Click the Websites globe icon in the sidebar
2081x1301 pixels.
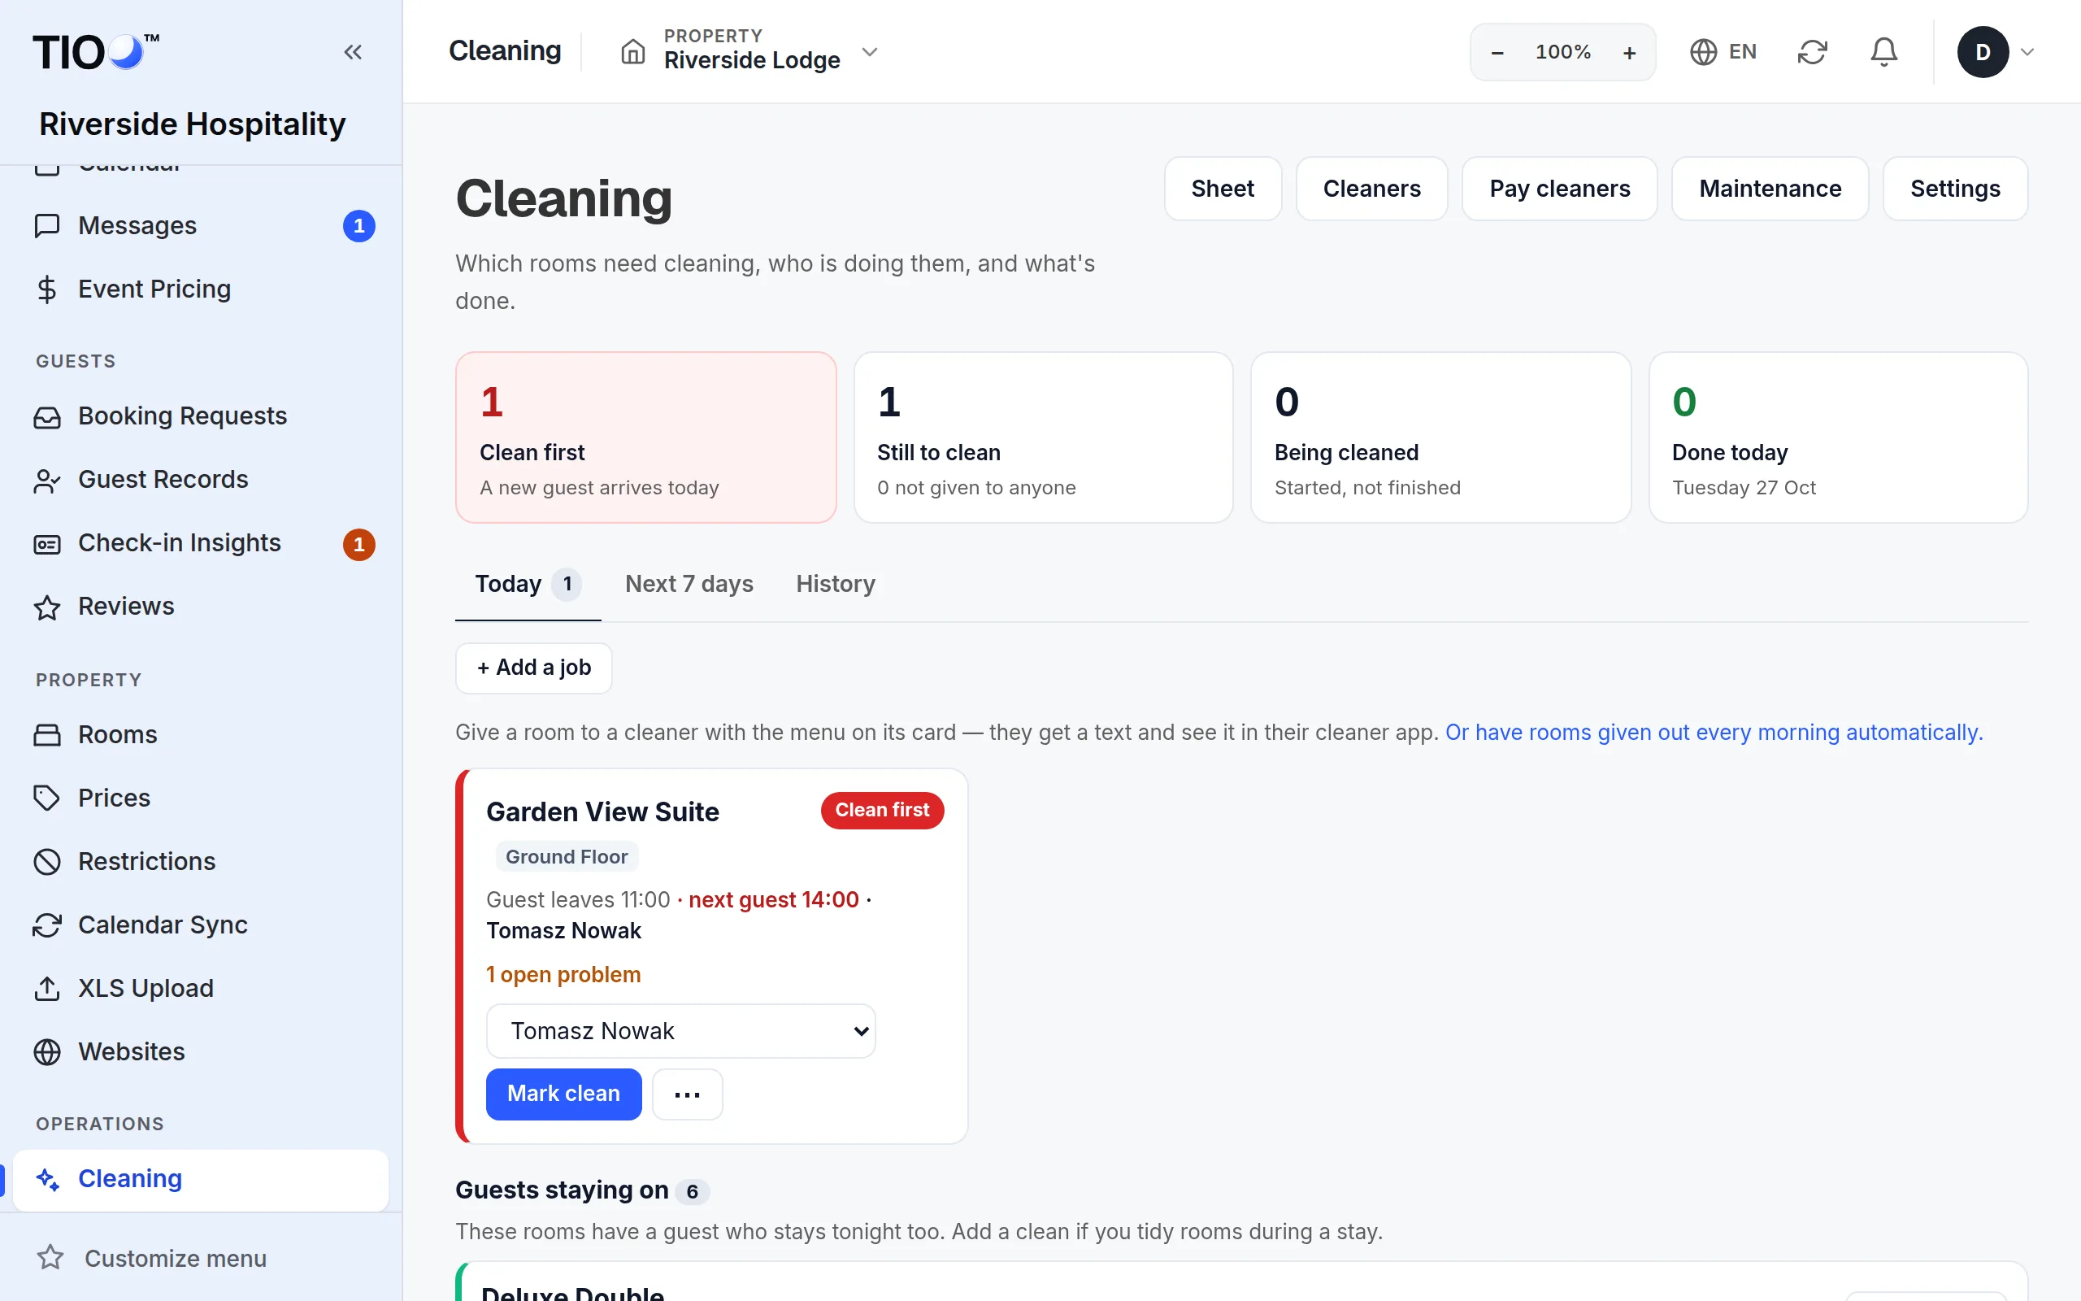point(47,1052)
